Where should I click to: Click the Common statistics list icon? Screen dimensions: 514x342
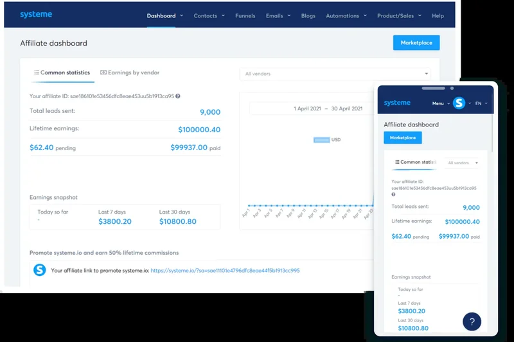pyautogui.click(x=37, y=73)
